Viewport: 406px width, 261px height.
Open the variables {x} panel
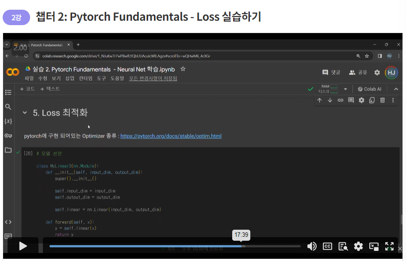(x=8, y=120)
